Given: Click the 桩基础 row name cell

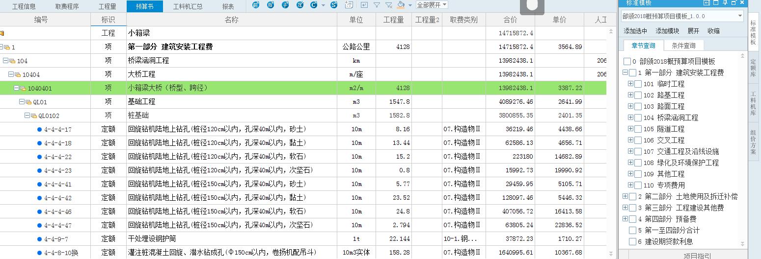Looking at the screenshot, I should pyautogui.click(x=232, y=116).
